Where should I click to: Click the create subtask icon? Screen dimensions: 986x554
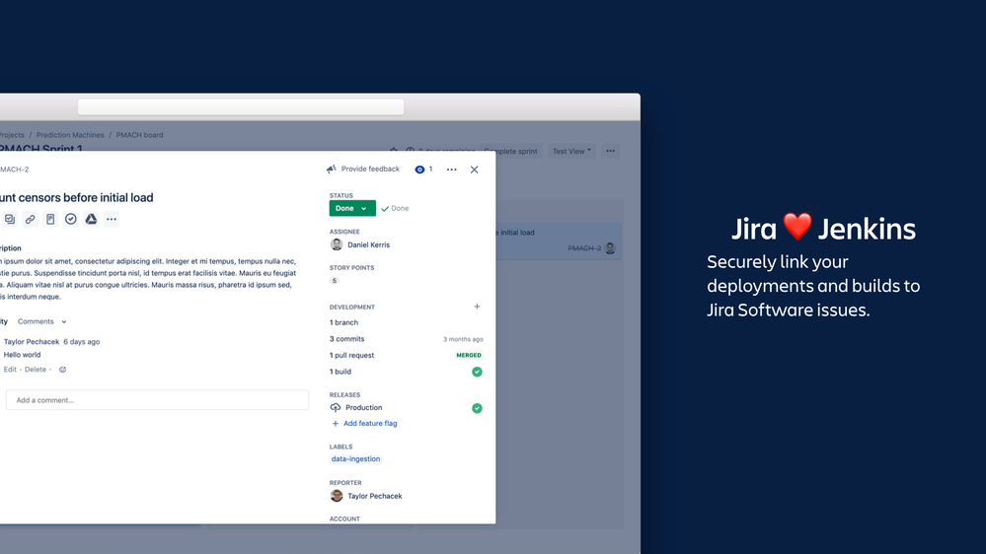coord(10,219)
